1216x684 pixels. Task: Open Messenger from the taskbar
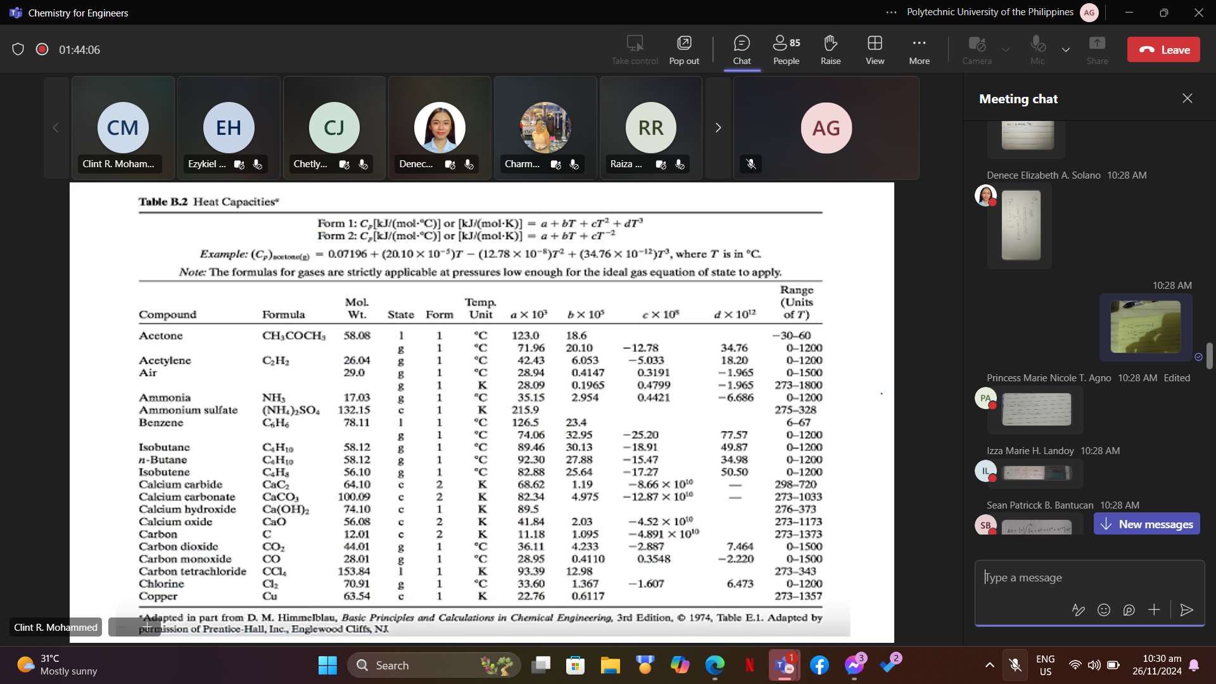[x=854, y=665]
